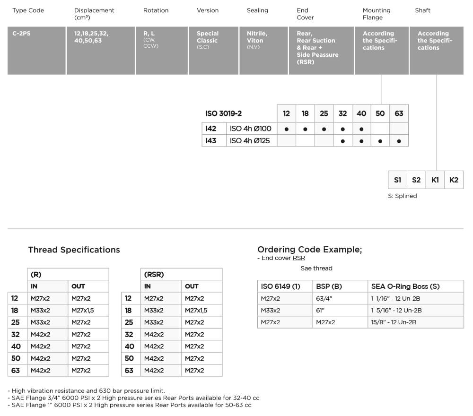Click row label 12 in the (R) table

(x=18, y=298)
